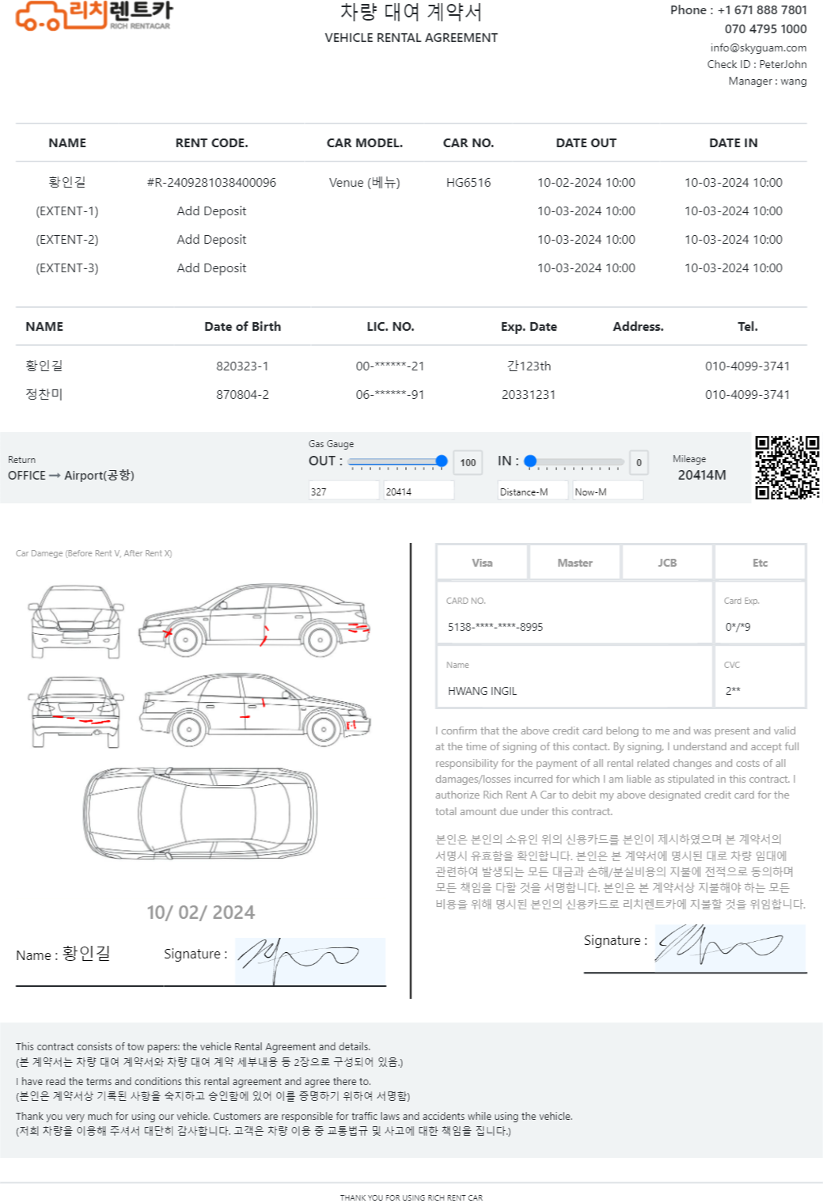This screenshot has height=1203, width=823.
Task: Click phone number +1 671 888 7801
Action: click(762, 10)
